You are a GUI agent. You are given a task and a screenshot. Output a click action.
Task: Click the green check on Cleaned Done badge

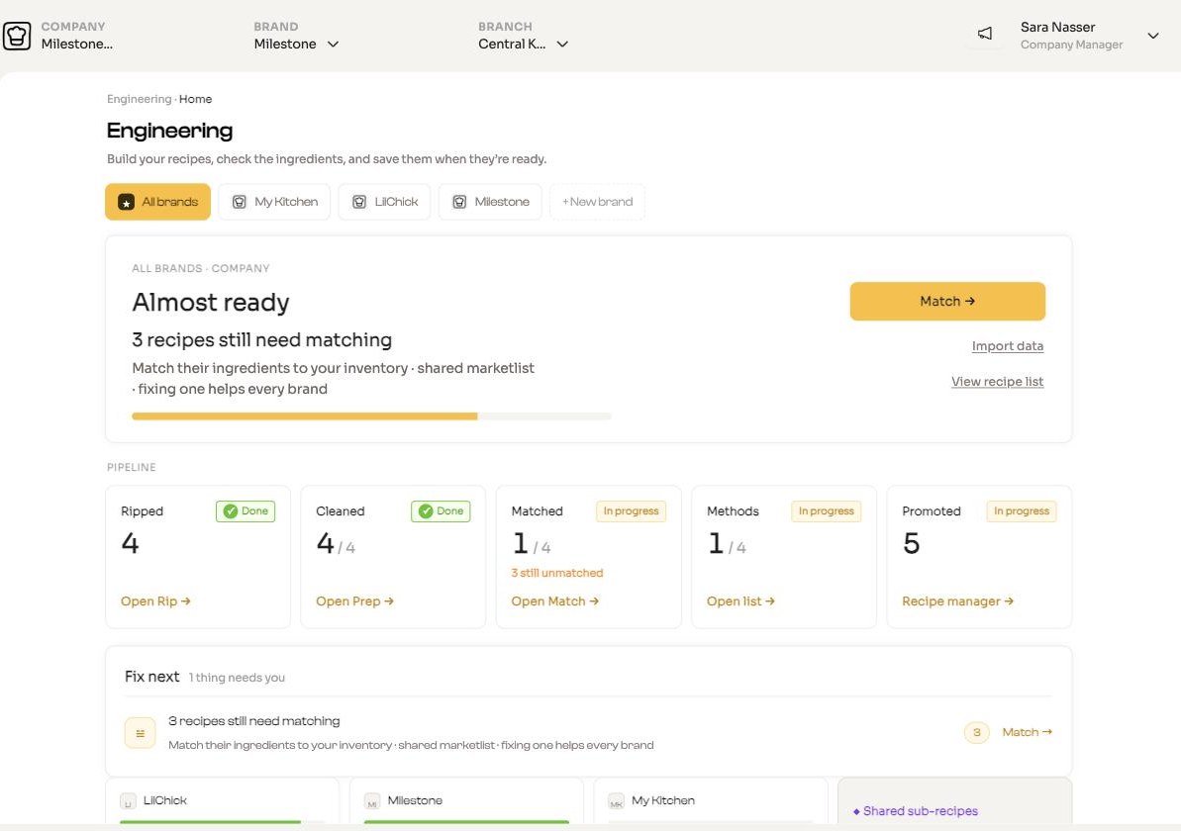[x=426, y=511]
